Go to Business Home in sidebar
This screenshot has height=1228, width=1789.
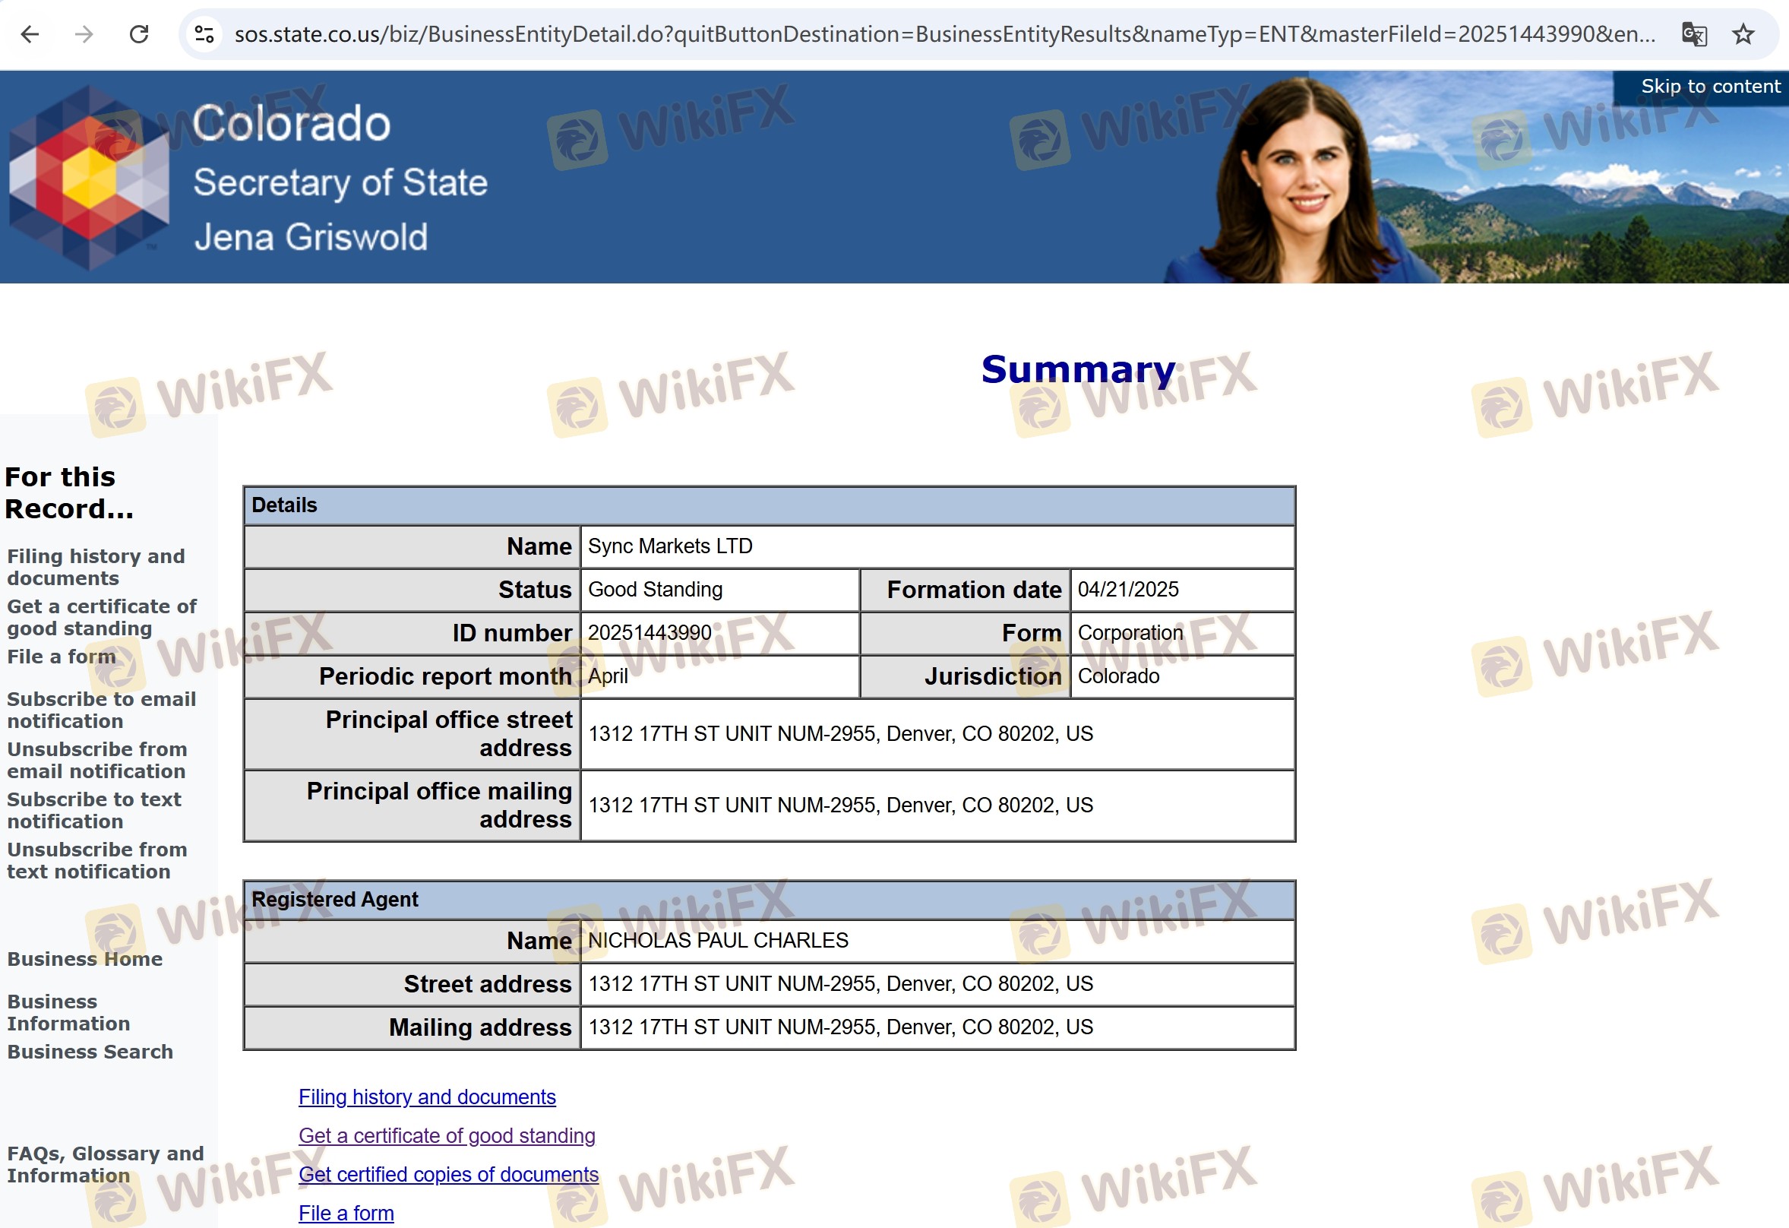tap(84, 958)
